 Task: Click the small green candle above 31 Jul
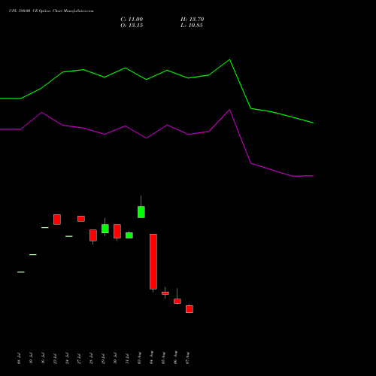point(129,235)
